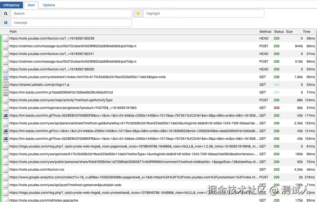Sort flows by the Path column header
The image size is (317, 202).
(x=13, y=32)
